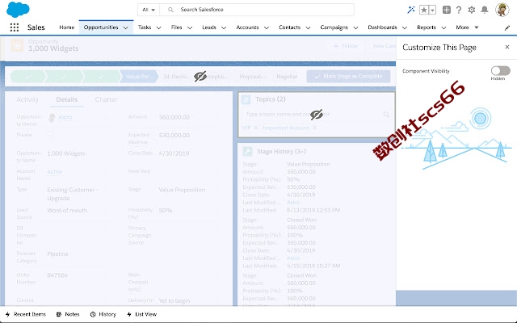
Task: Click the topic name input field
Action: [316, 115]
